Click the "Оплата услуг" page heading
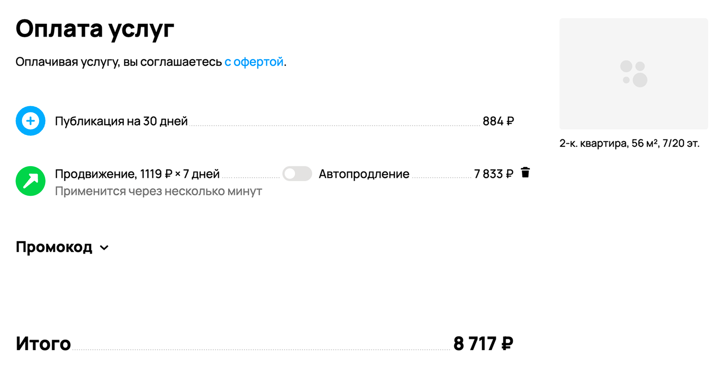This screenshot has width=723, height=392. point(95,29)
